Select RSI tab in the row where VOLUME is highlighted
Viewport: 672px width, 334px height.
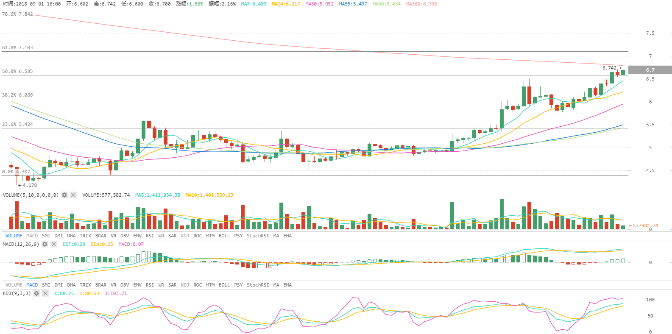(x=150, y=236)
